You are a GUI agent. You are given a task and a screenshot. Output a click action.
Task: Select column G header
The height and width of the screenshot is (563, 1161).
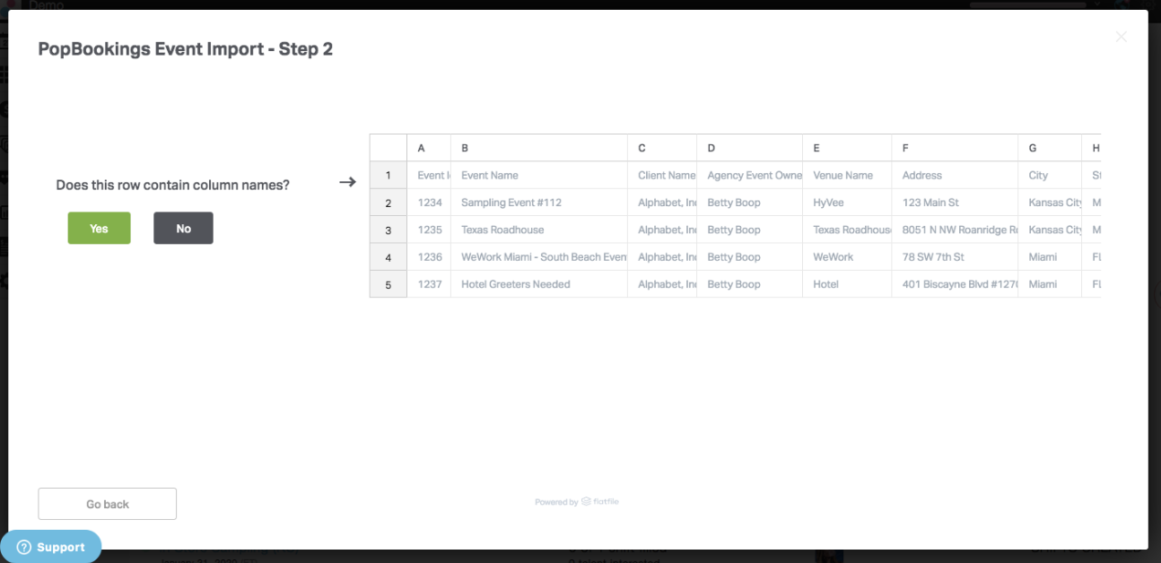(x=1049, y=148)
